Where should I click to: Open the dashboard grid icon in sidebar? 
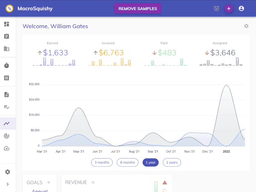(6, 24)
